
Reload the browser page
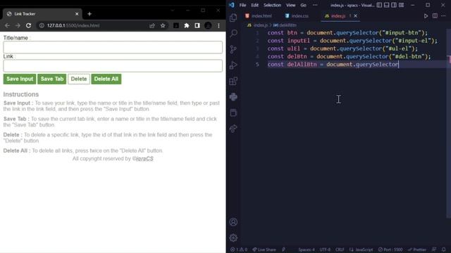(x=28, y=25)
